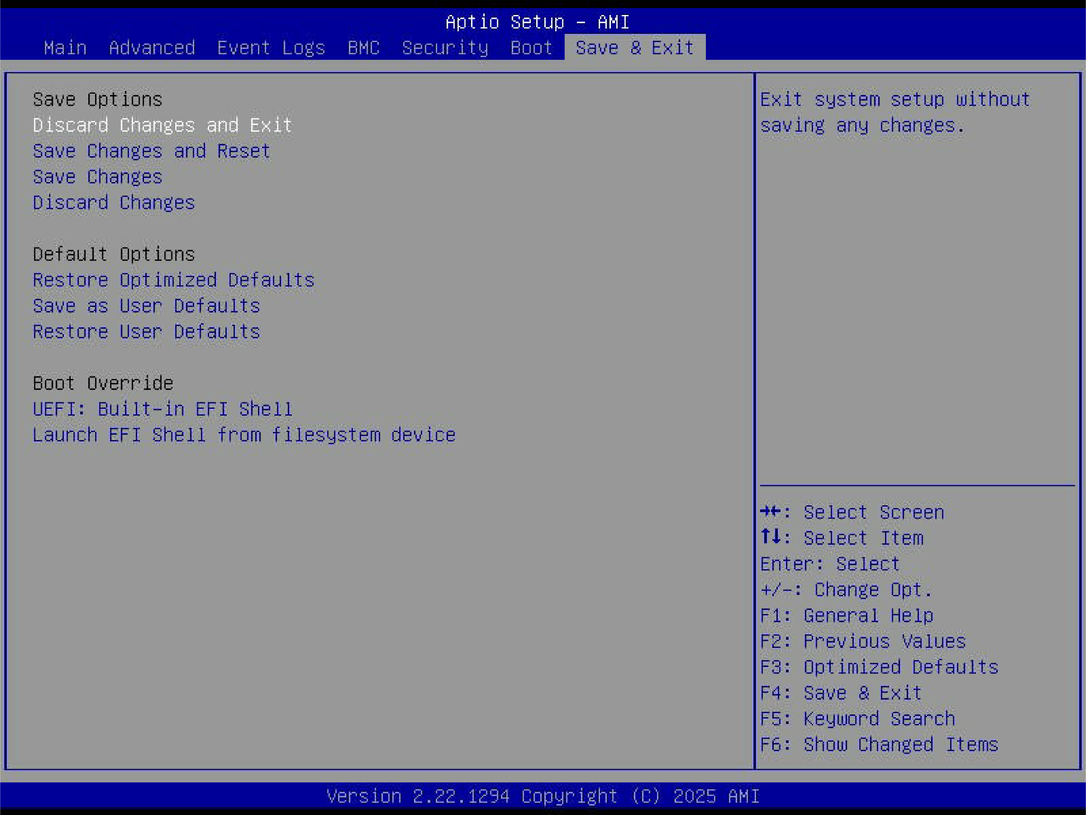Select Discard Changes and Exit
Image resolution: width=1086 pixels, height=815 pixels.
[163, 125]
